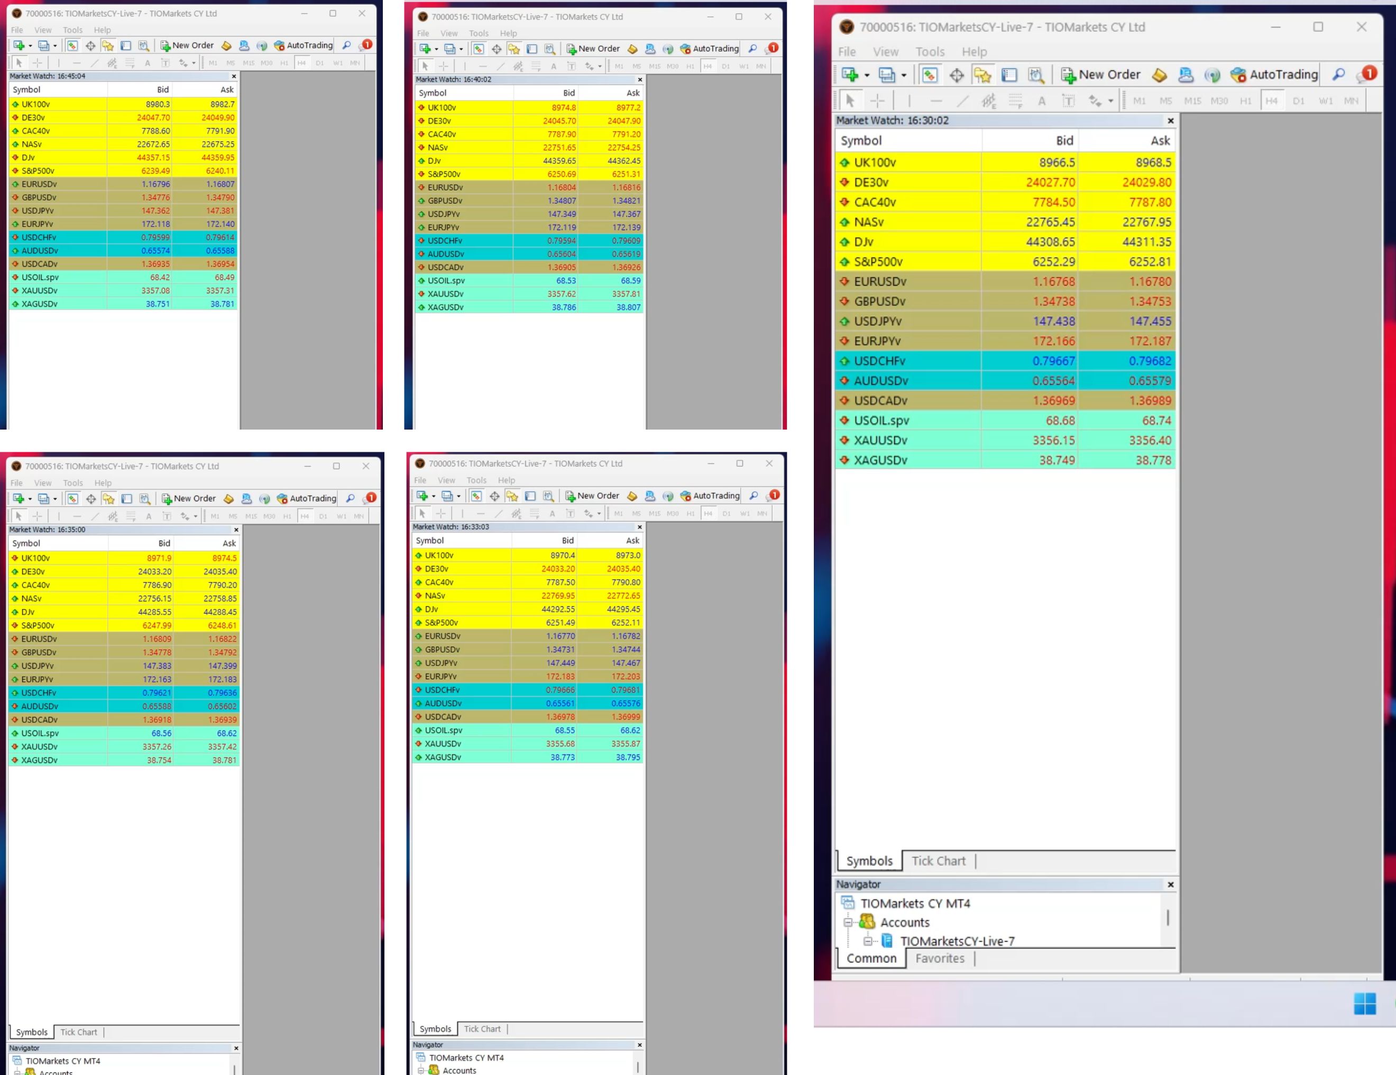Click New Order in 16:30:02 window
1396x1075 pixels.
[x=1101, y=75]
